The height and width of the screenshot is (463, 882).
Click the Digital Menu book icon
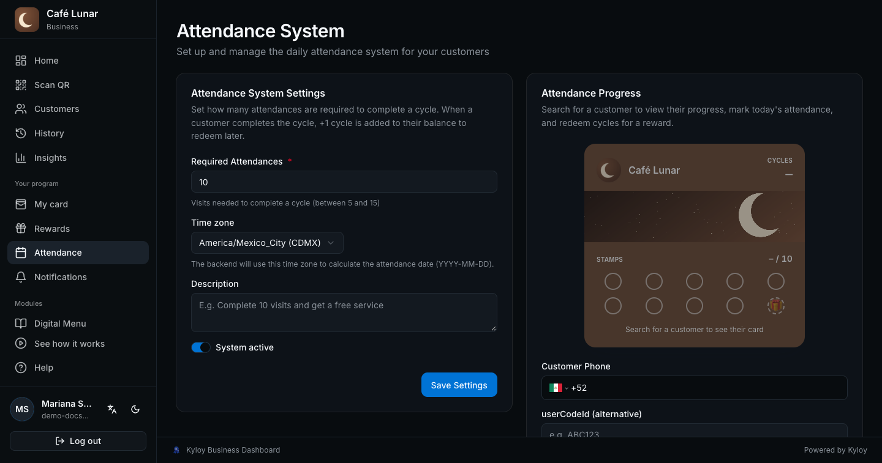coord(21,324)
